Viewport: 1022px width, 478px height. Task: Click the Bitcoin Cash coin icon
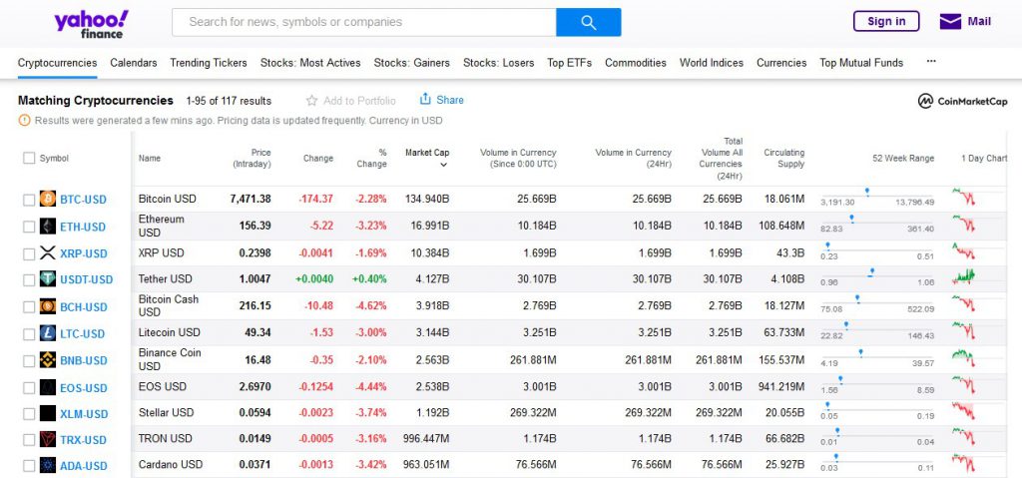(48, 306)
